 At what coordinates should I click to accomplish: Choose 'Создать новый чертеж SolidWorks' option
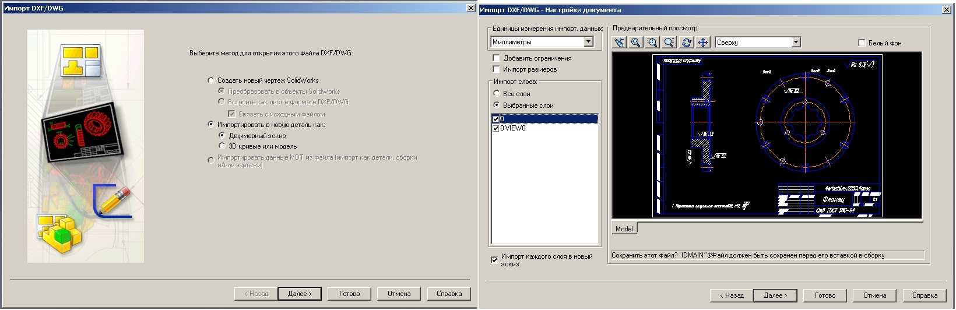click(211, 80)
